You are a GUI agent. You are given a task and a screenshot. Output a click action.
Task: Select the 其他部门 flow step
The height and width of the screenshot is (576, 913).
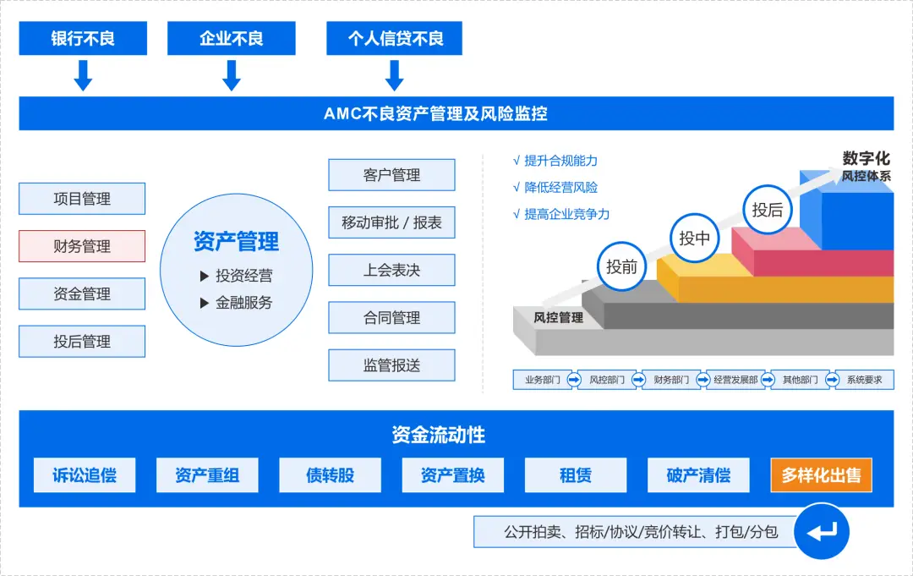800,380
